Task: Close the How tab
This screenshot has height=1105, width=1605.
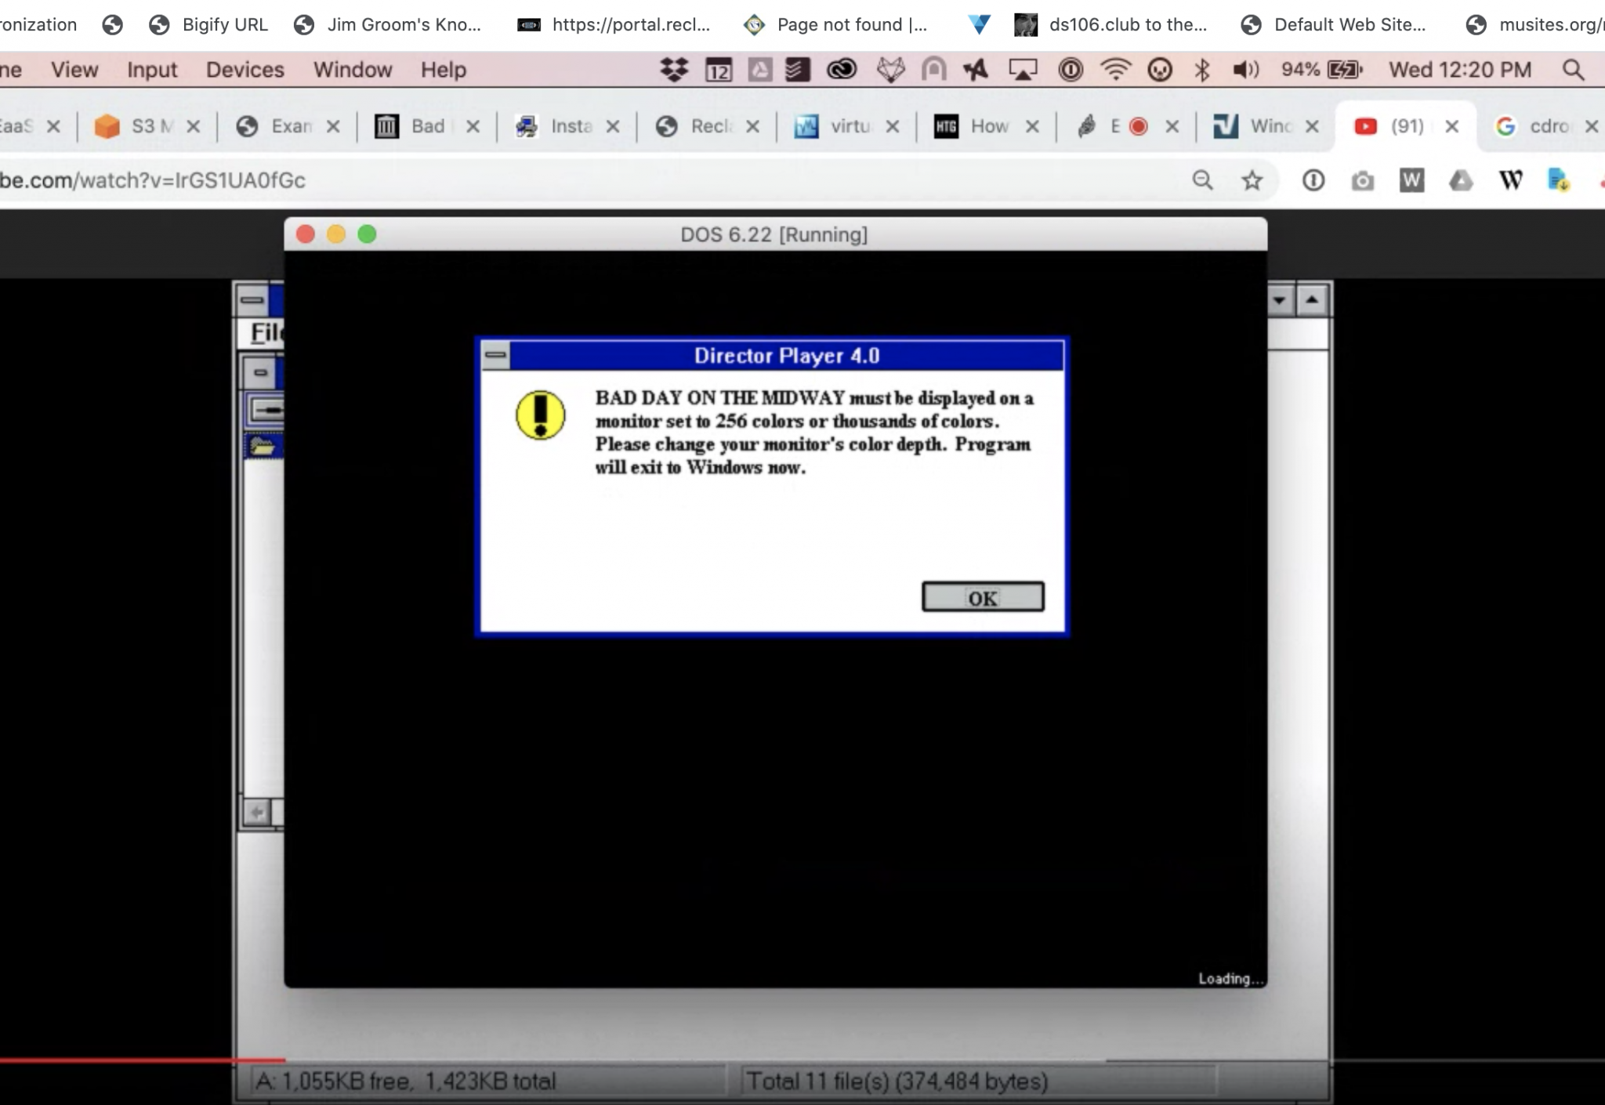Action: 1032,126
